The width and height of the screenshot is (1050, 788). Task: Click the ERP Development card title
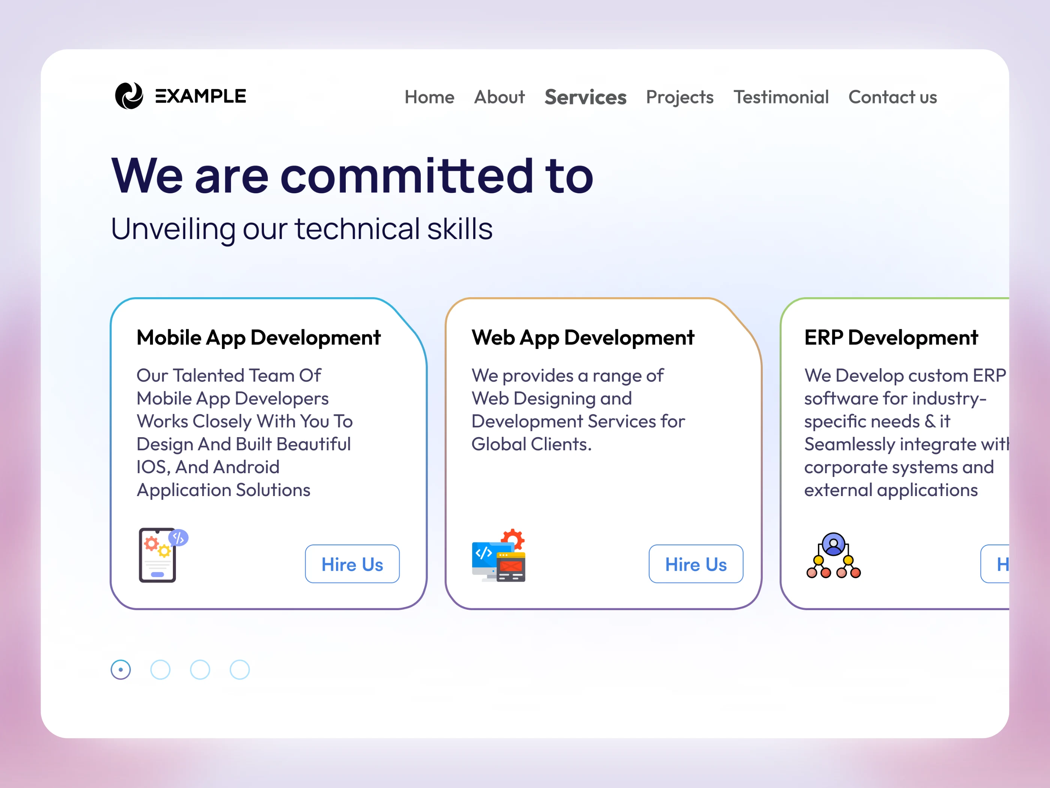tap(891, 338)
